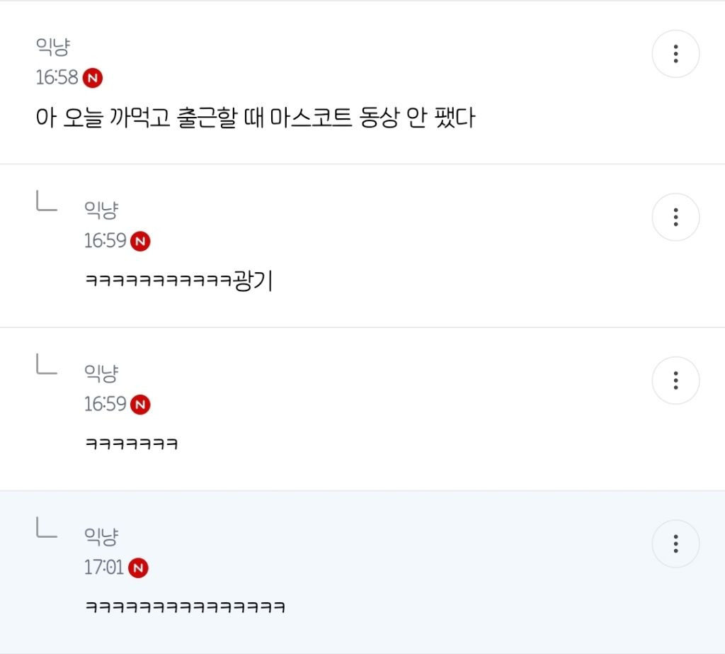
Task: Click the 17:01 timestamp
Action: pos(103,568)
